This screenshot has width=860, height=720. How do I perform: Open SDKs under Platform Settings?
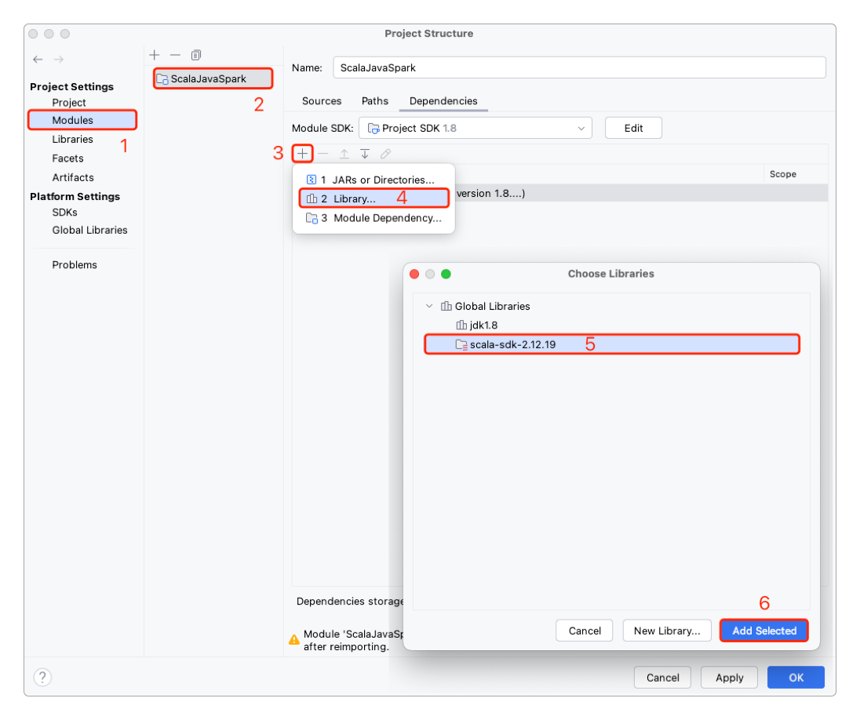(64, 213)
